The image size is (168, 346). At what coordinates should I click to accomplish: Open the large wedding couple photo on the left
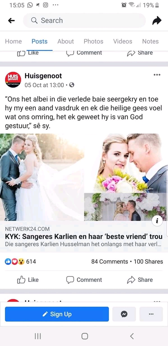(42, 177)
